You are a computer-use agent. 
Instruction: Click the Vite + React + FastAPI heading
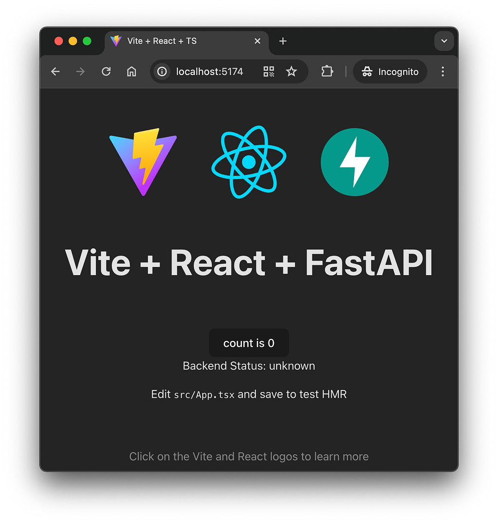tap(249, 263)
